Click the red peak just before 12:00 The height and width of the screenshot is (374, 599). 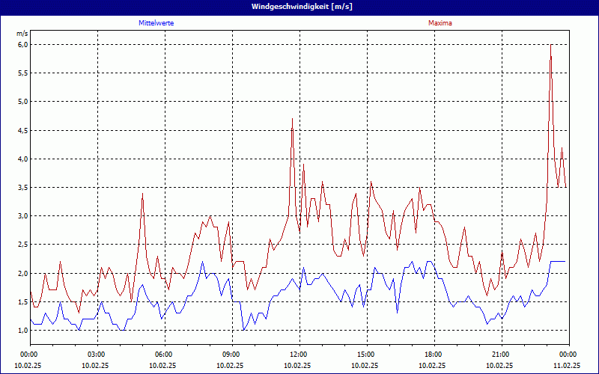pos(292,120)
